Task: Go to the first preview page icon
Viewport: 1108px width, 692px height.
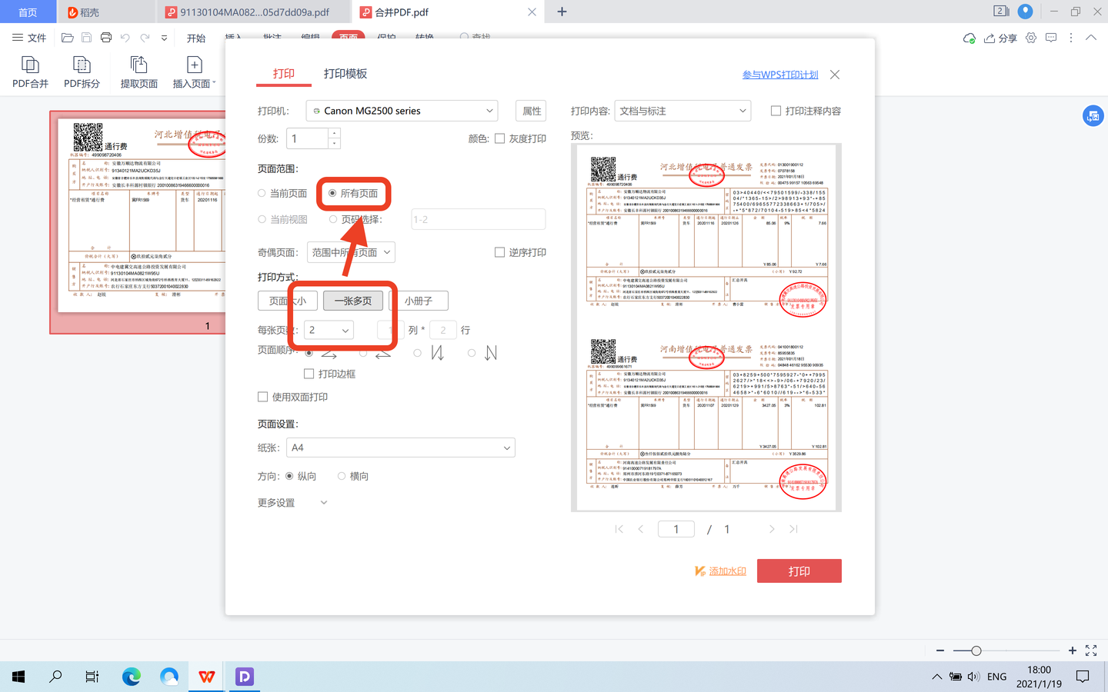Action: click(x=619, y=529)
